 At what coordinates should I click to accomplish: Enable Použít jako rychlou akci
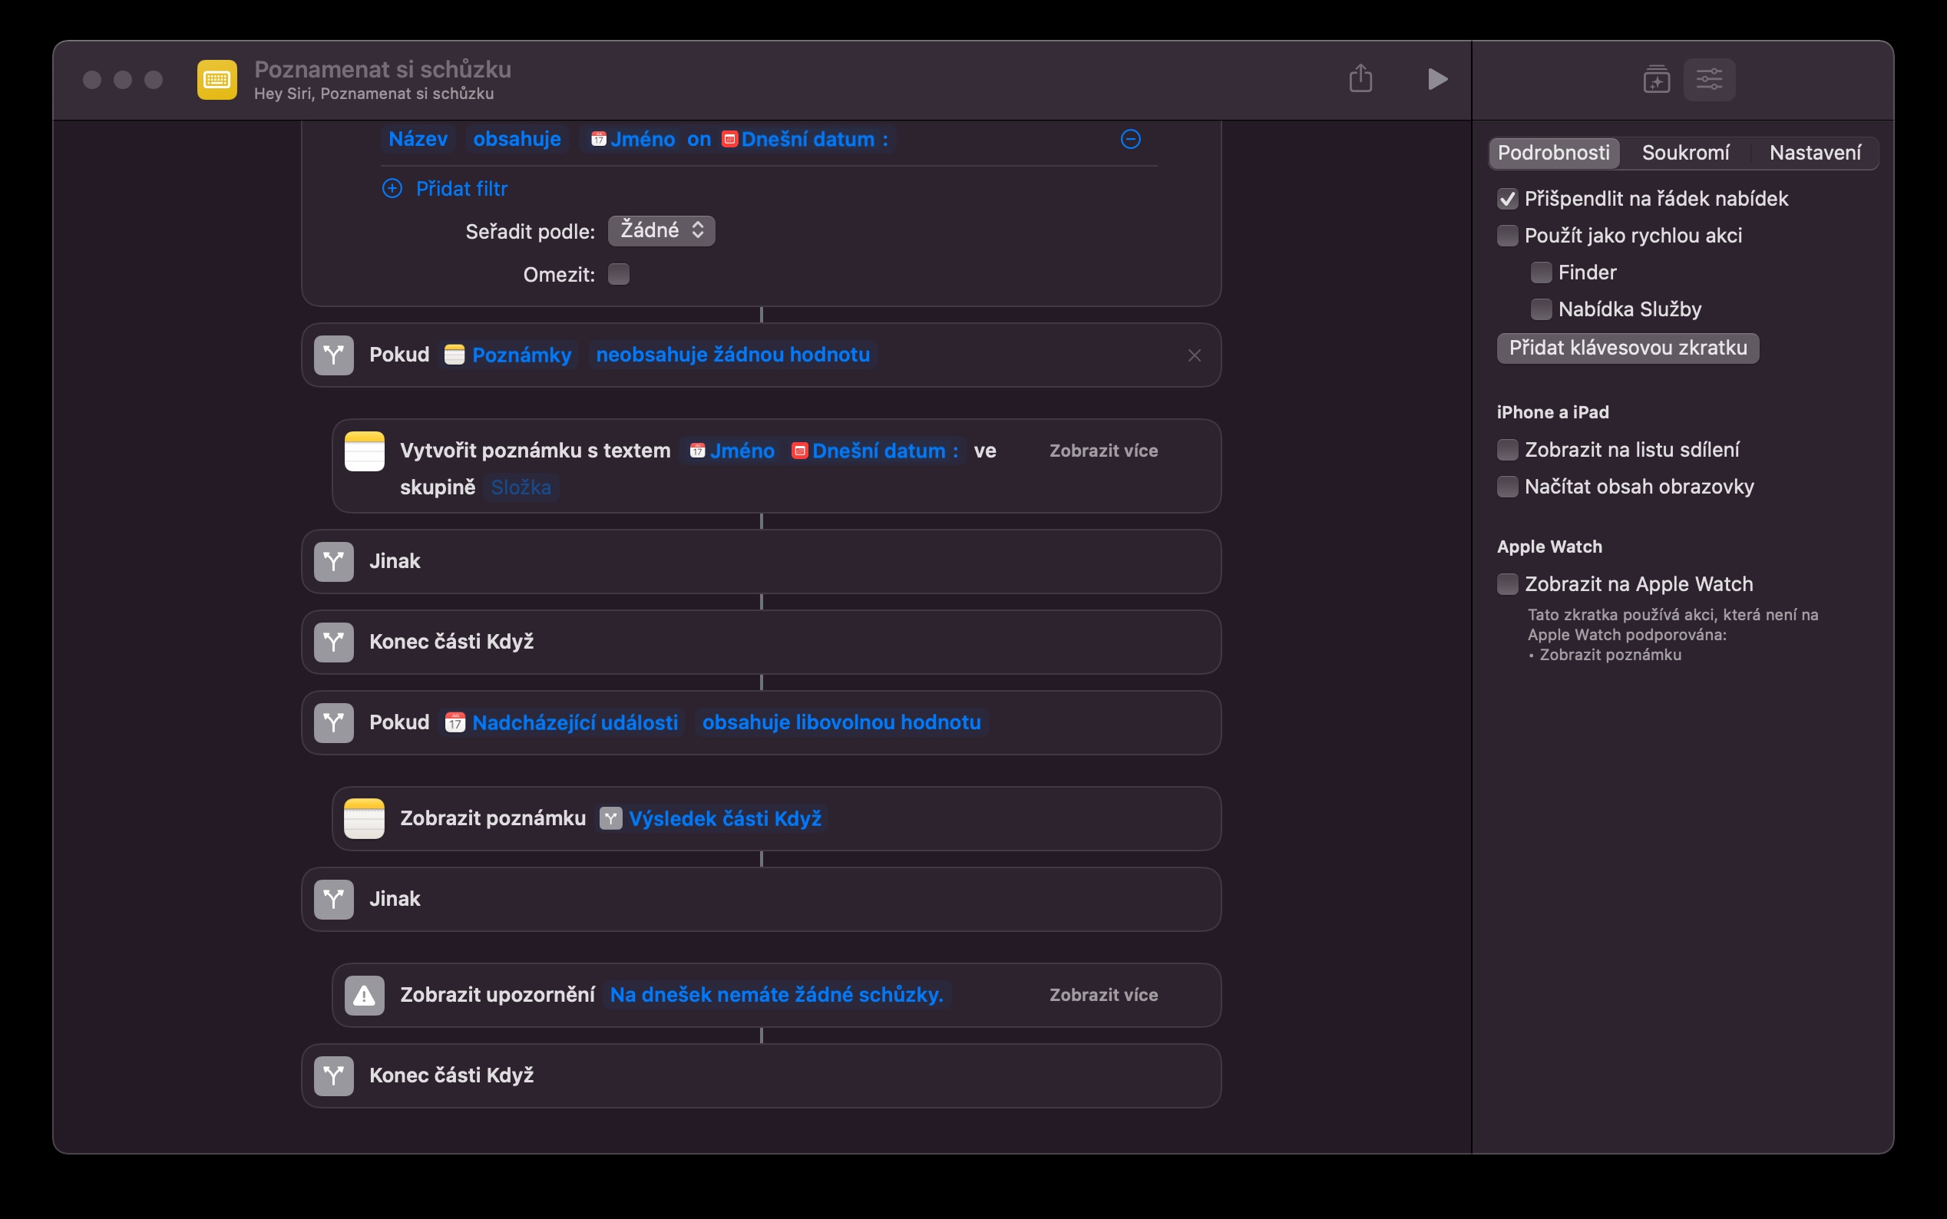click(x=1507, y=236)
